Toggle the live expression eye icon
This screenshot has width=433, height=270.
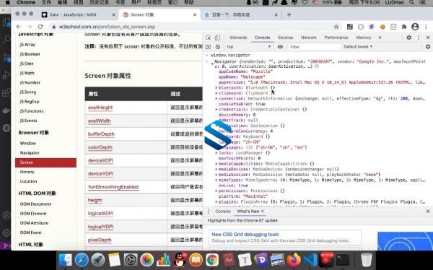280,47
